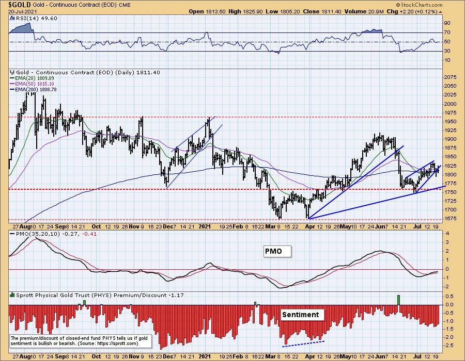
Task: Click the 'High 1825.90' value
Action: [245, 11]
